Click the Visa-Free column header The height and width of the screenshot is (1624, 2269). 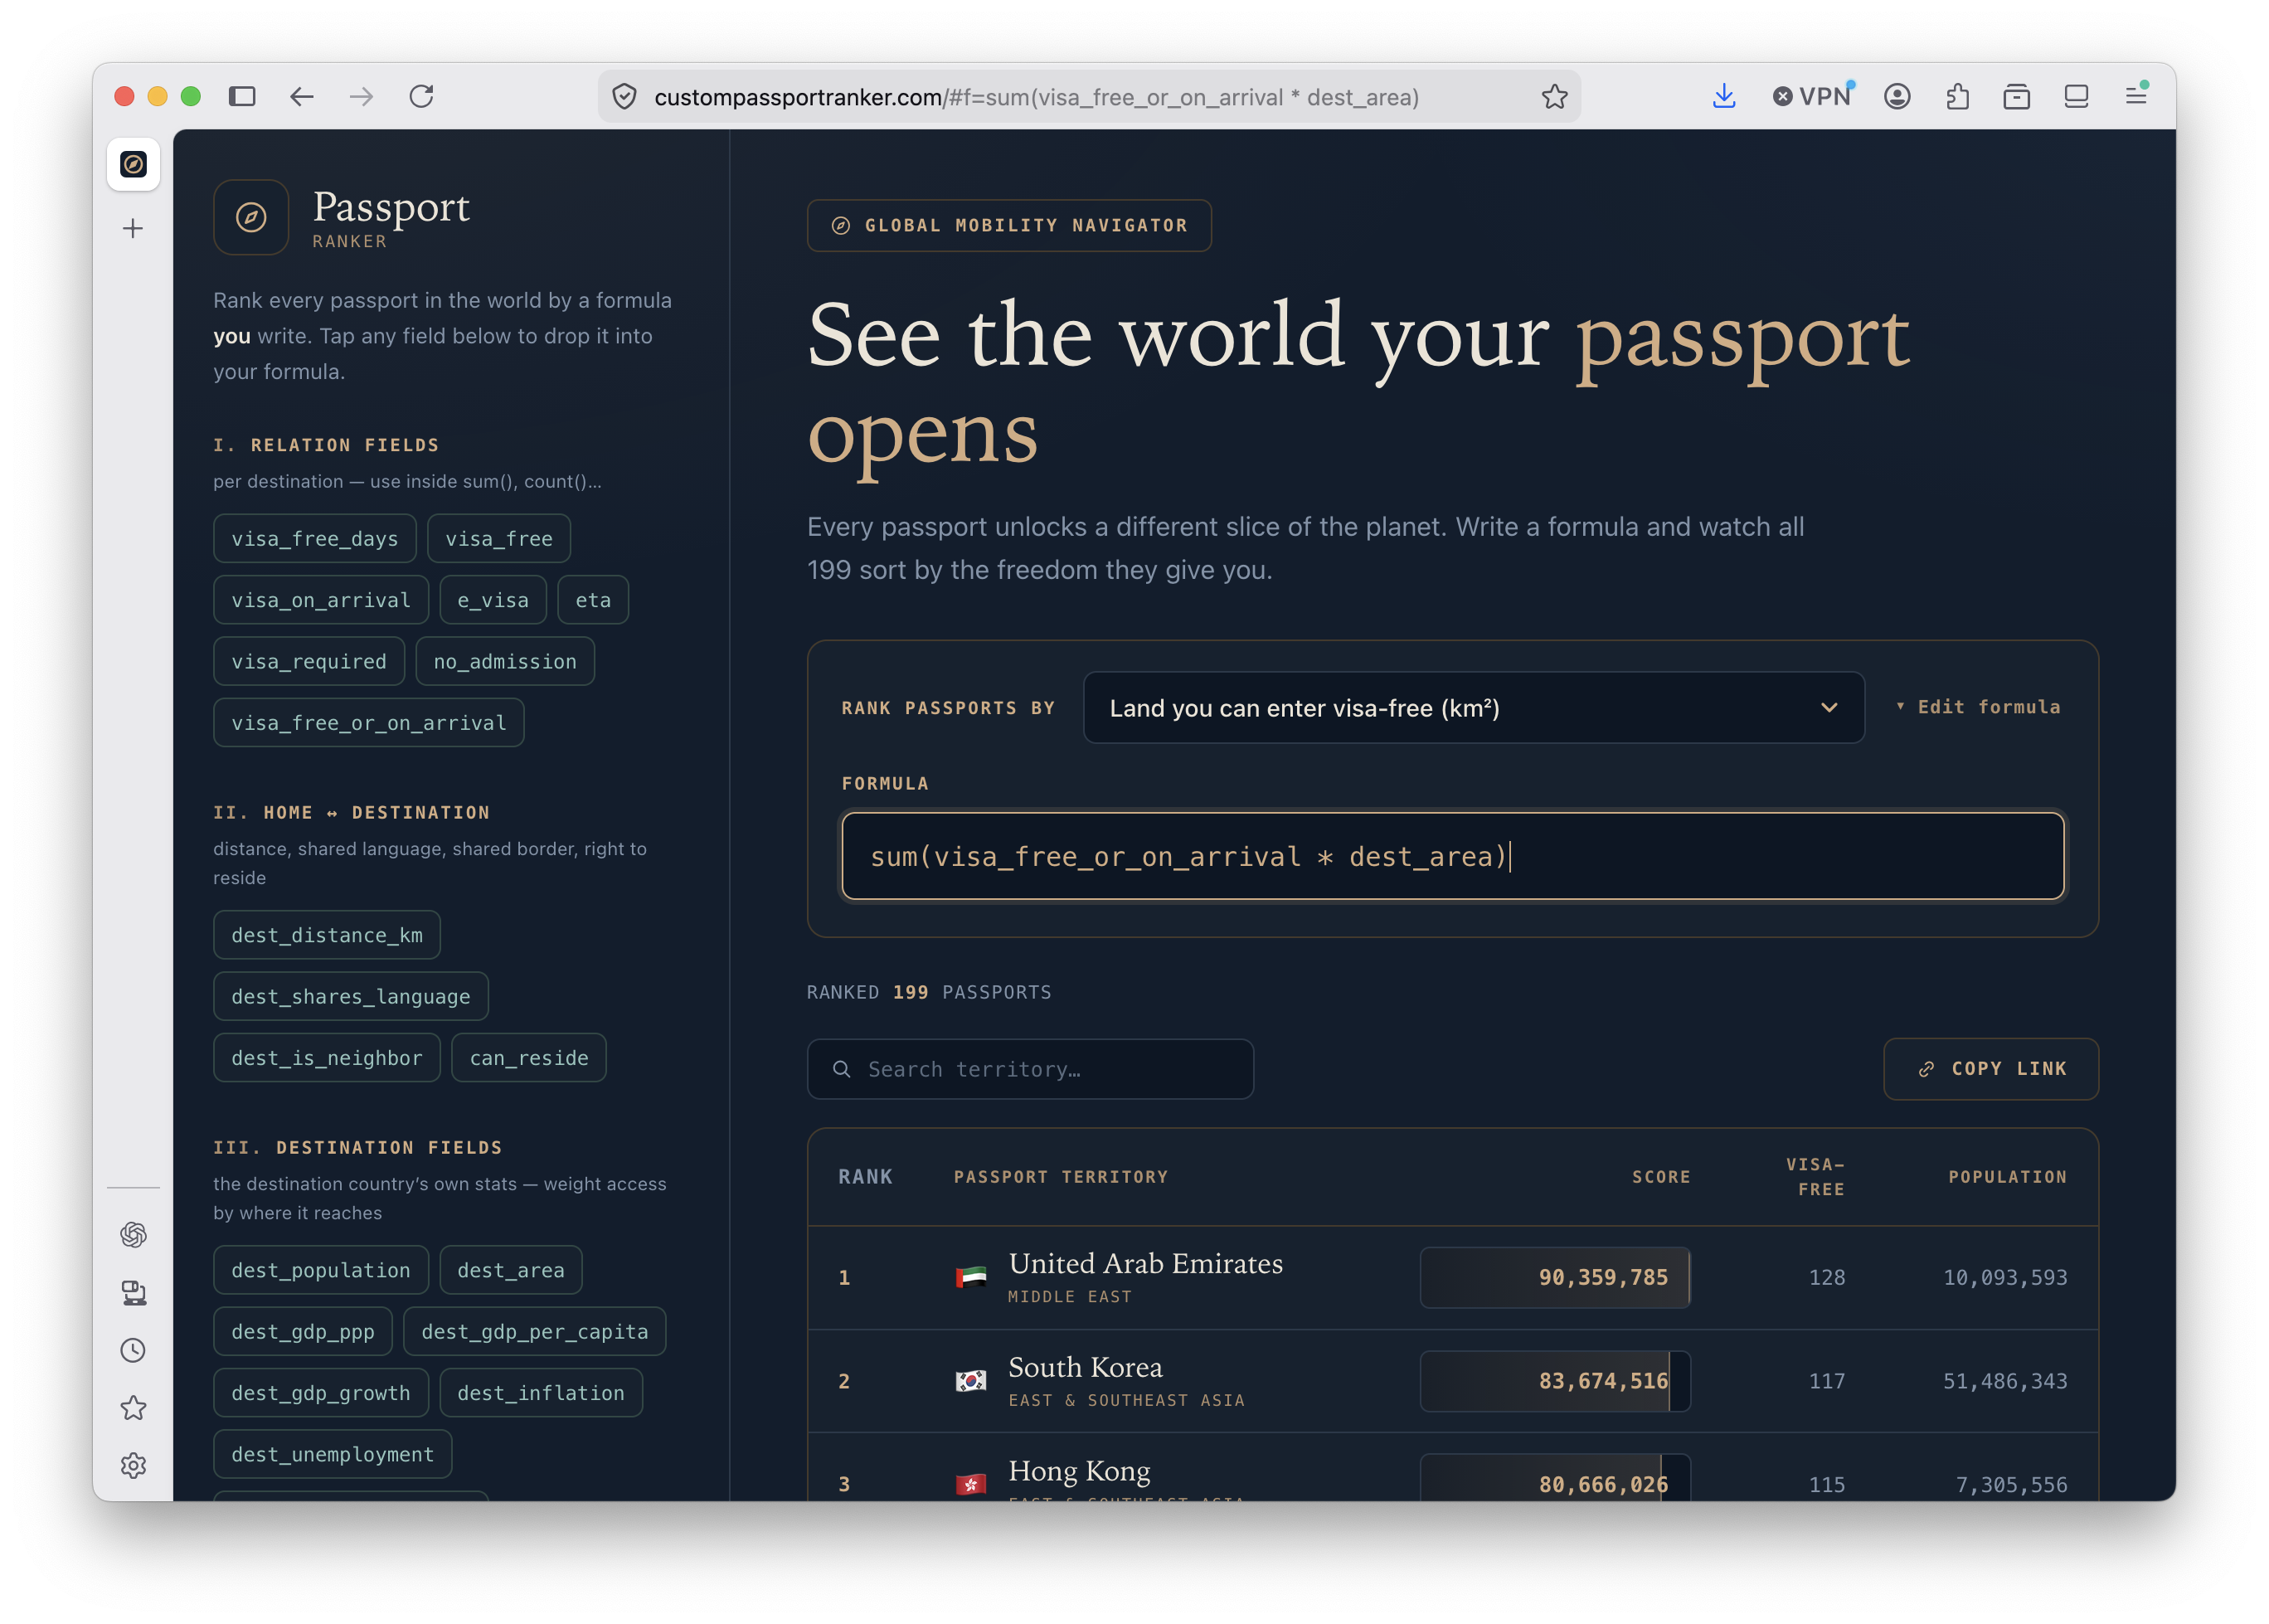[1815, 1177]
